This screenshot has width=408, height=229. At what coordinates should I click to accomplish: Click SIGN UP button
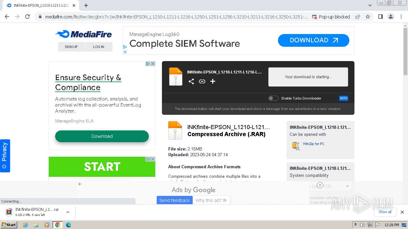[71, 47]
